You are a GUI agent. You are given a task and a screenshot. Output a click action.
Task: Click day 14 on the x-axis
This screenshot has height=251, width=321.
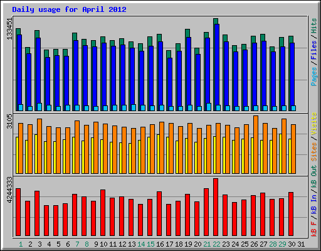[141, 244]
